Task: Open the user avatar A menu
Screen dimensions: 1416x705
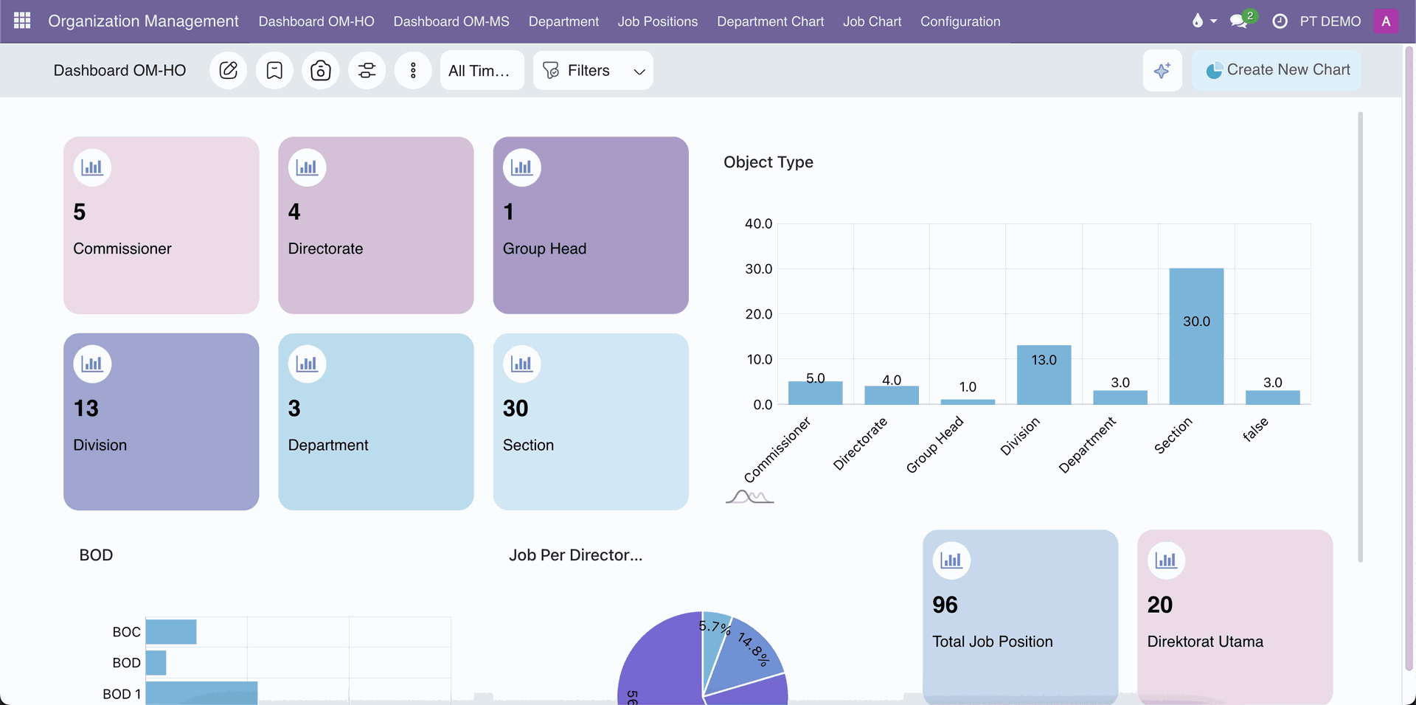Action: 1386,21
